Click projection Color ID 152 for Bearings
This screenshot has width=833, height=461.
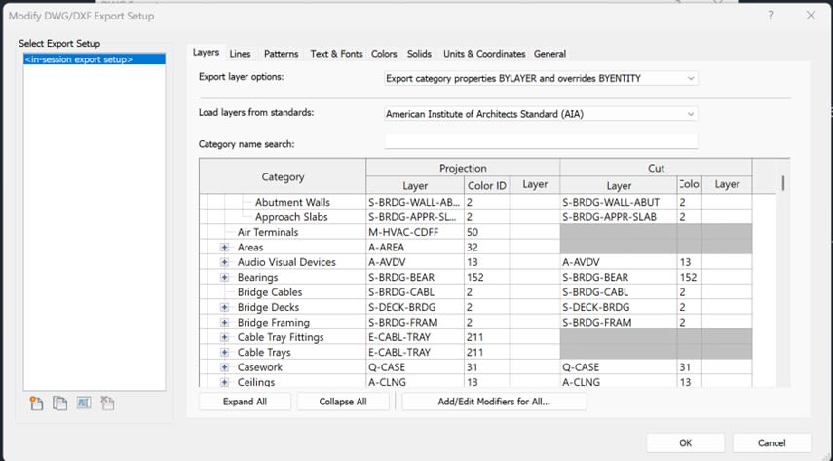click(x=486, y=277)
